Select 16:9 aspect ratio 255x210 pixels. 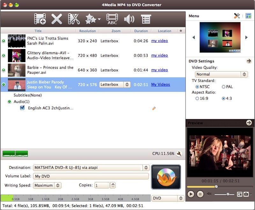click(197, 99)
